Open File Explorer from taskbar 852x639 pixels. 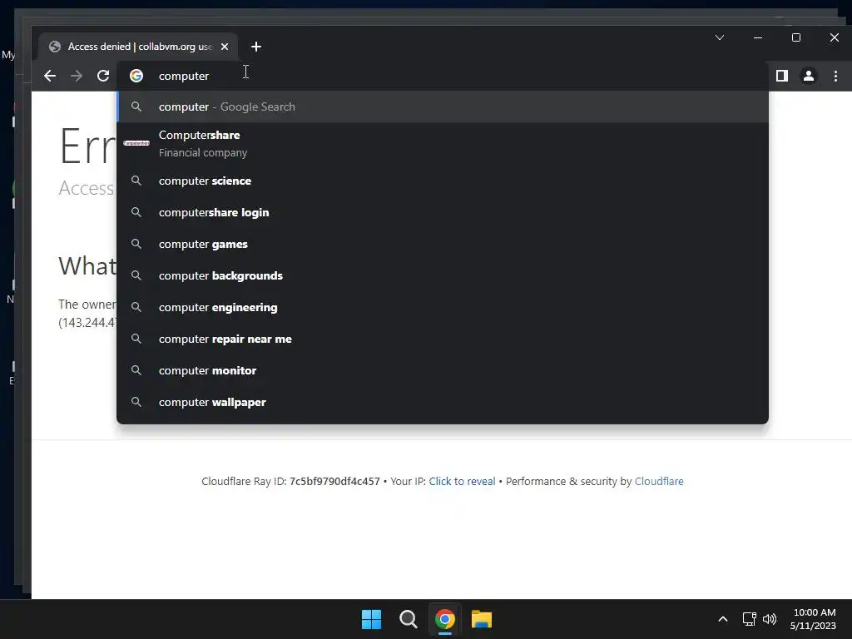pos(482,619)
